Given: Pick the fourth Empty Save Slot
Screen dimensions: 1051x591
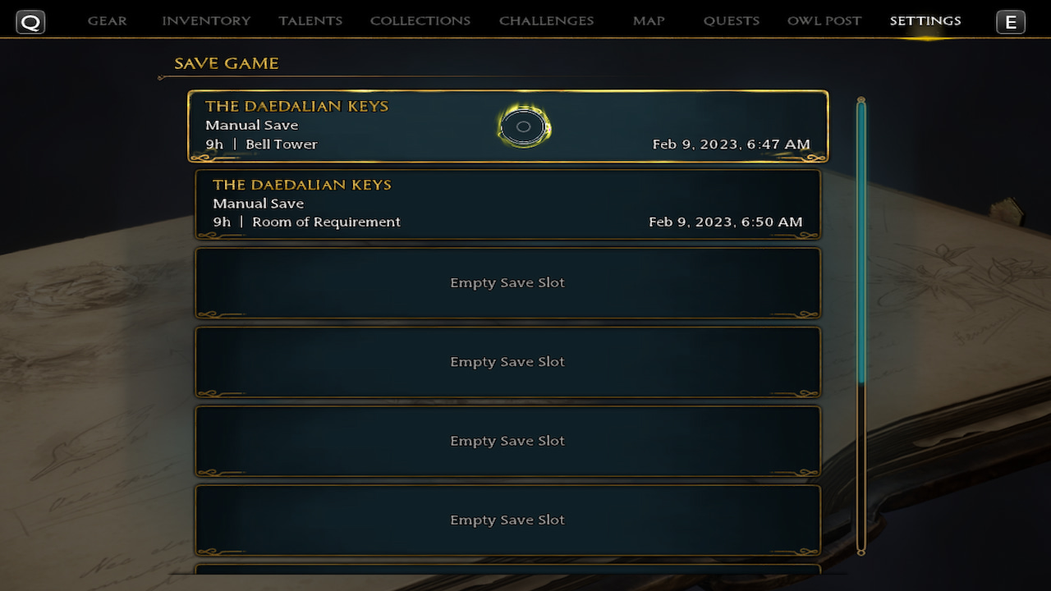Looking at the screenshot, I should click(507, 520).
